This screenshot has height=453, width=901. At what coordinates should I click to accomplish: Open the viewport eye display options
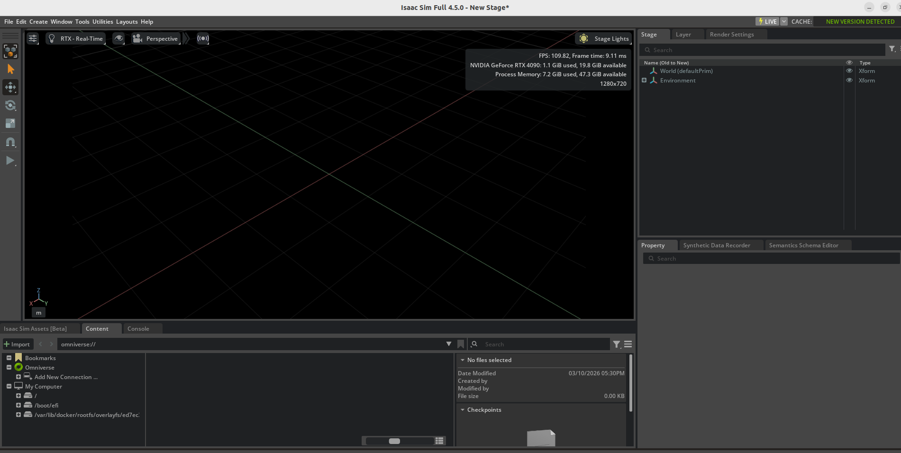[x=118, y=39]
